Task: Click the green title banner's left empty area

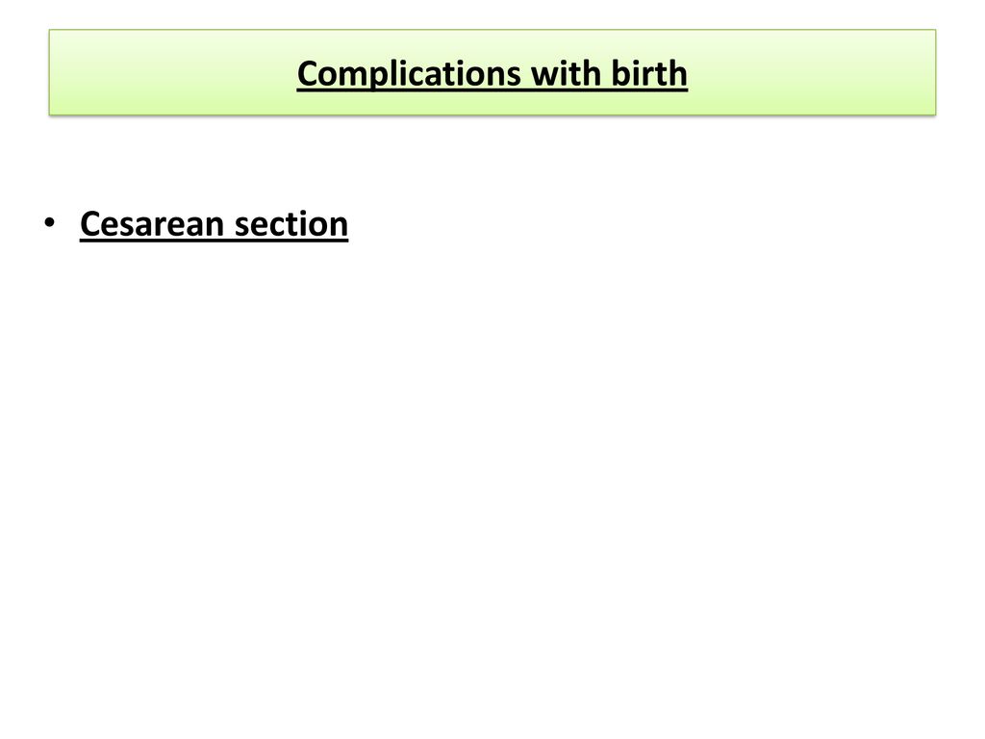Action: coord(169,72)
